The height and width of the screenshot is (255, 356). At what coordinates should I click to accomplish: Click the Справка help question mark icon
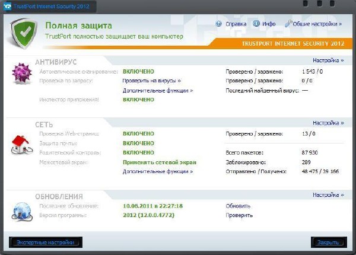click(x=219, y=24)
